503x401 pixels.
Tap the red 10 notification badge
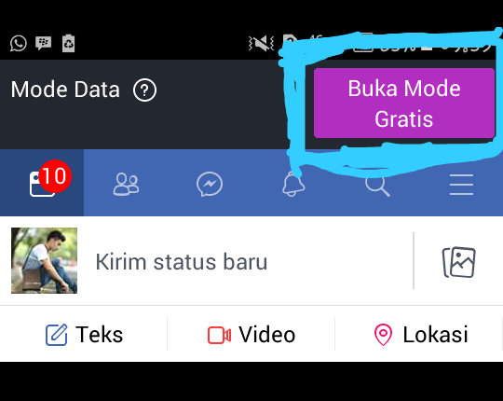tap(55, 176)
